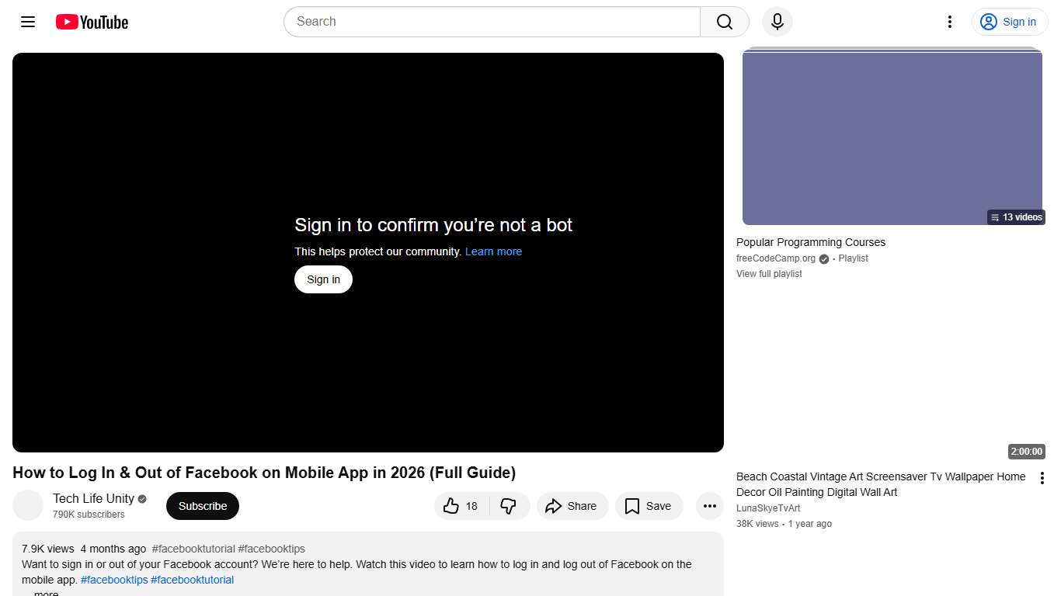Expand the video description with more
The height and width of the screenshot is (596, 1061).
pyautogui.click(x=45, y=592)
